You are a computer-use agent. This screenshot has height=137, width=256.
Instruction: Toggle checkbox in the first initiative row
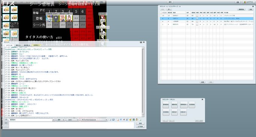[x=197, y=16]
